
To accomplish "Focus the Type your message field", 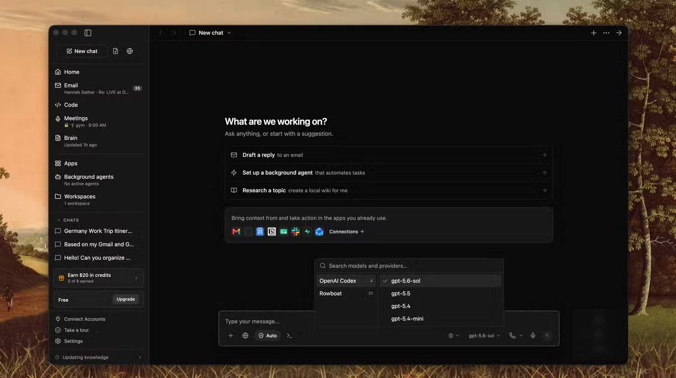I will [388, 321].
